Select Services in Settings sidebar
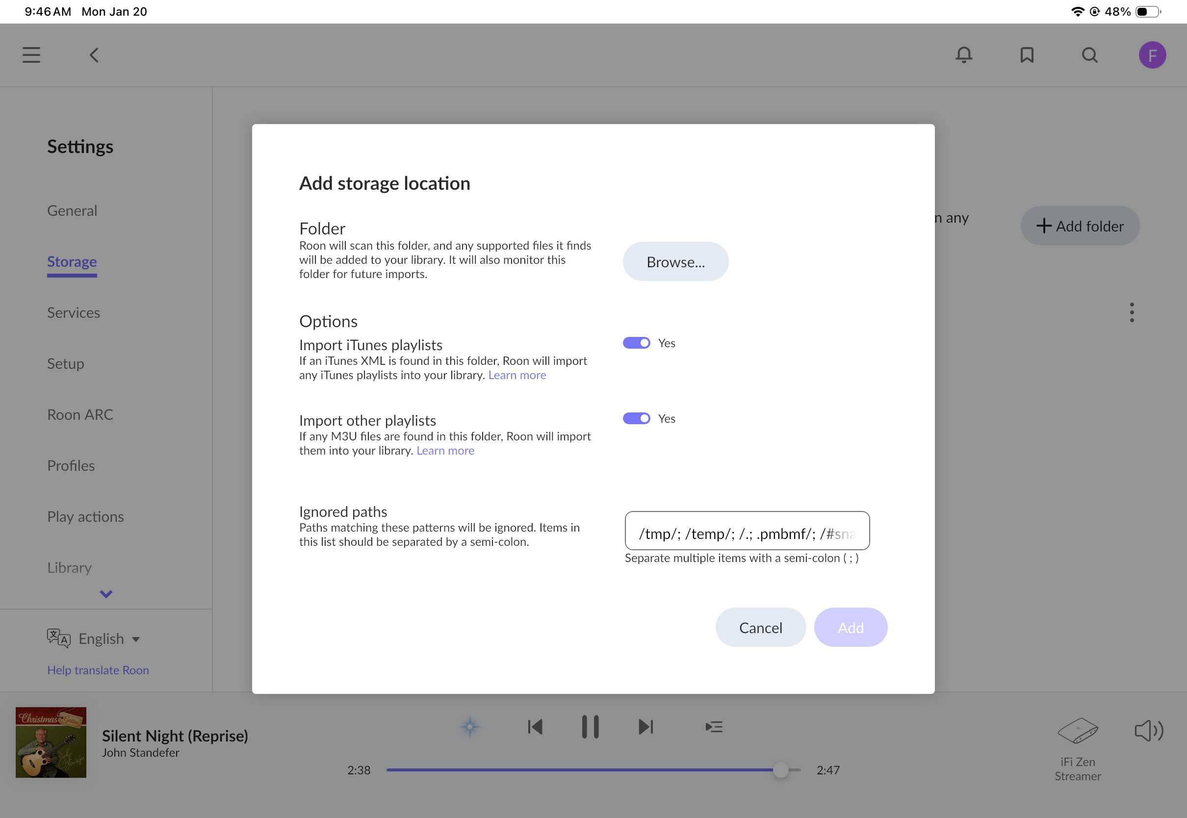The width and height of the screenshot is (1187, 818). tap(73, 313)
